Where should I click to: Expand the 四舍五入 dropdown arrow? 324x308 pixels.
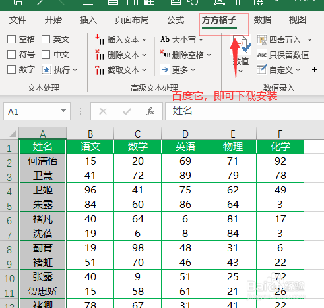(x=309, y=40)
